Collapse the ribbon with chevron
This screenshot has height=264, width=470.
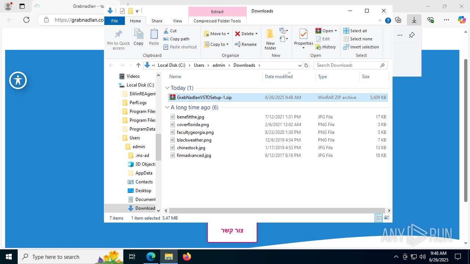pyautogui.click(x=380, y=21)
